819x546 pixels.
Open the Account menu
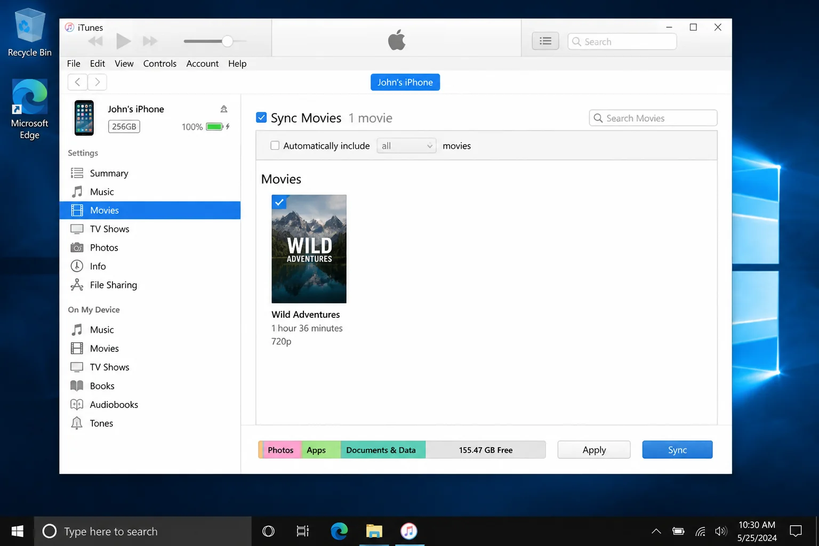coord(203,63)
